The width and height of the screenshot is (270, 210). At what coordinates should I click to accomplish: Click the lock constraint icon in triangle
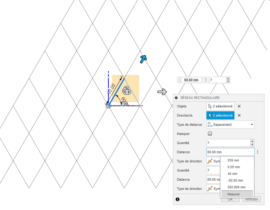click(x=126, y=91)
